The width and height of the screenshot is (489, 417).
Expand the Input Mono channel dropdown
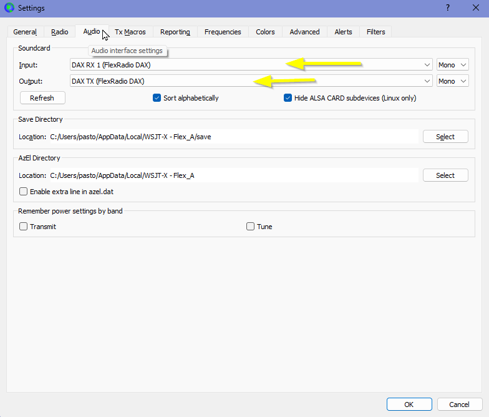pyautogui.click(x=452, y=65)
